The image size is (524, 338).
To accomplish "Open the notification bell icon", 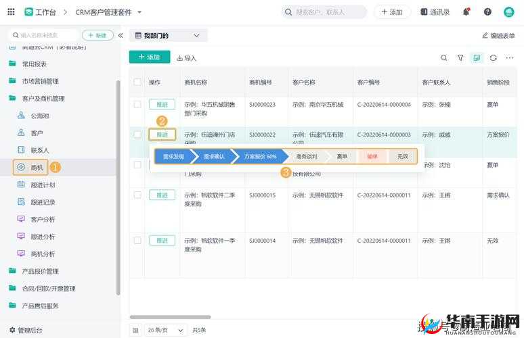I will (466, 12).
